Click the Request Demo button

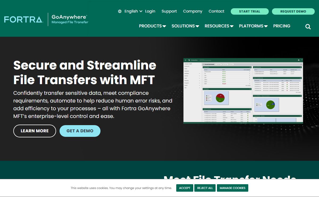pos(293,11)
